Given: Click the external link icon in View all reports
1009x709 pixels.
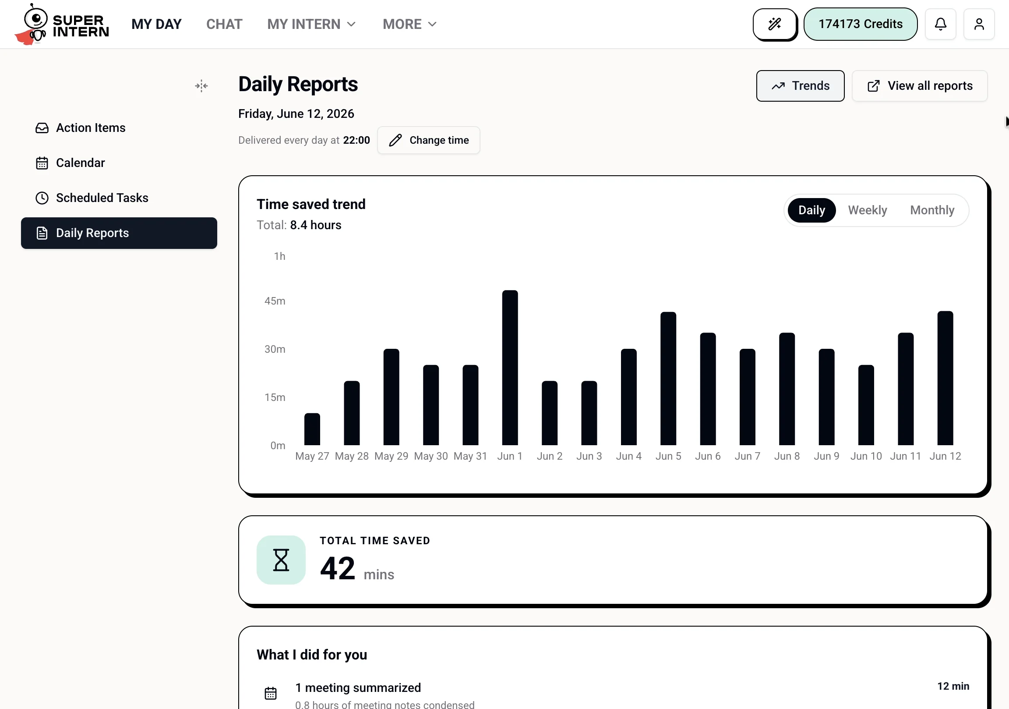Looking at the screenshot, I should [x=873, y=86].
